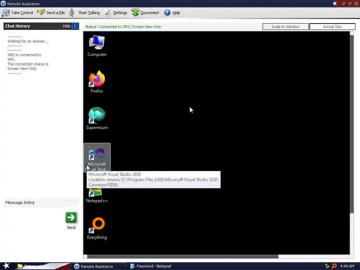Click the Send label under arrow
The height and width of the screenshot is (270, 360).
(71, 227)
